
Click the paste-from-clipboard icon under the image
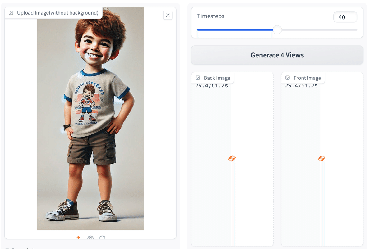click(102, 238)
